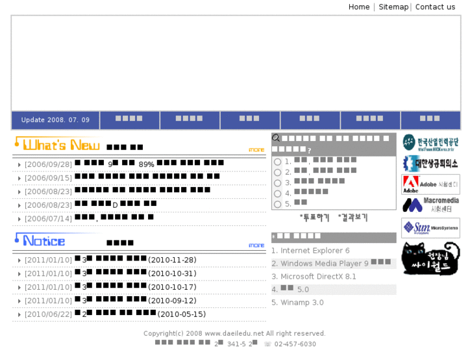The height and width of the screenshot is (354, 472).
Task: Open the 대한상공회의소 banner logo
Action: click(430, 163)
